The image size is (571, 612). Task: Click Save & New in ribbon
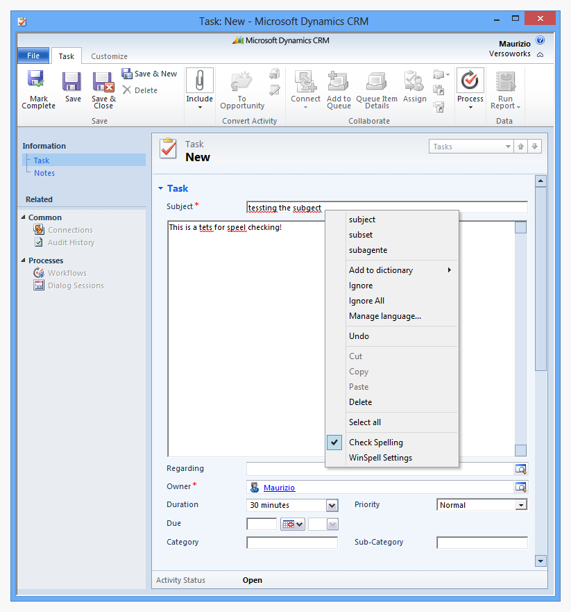click(149, 74)
